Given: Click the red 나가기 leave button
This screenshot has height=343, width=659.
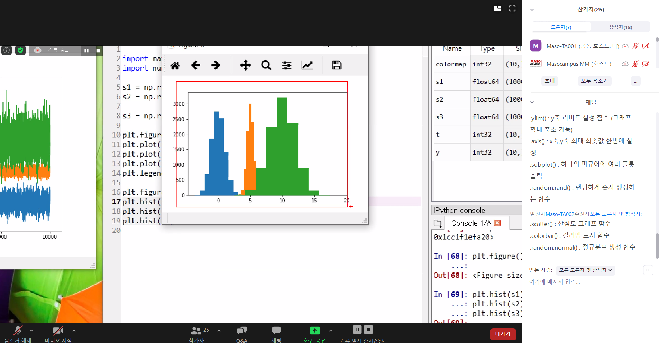Looking at the screenshot, I should pyautogui.click(x=503, y=334).
